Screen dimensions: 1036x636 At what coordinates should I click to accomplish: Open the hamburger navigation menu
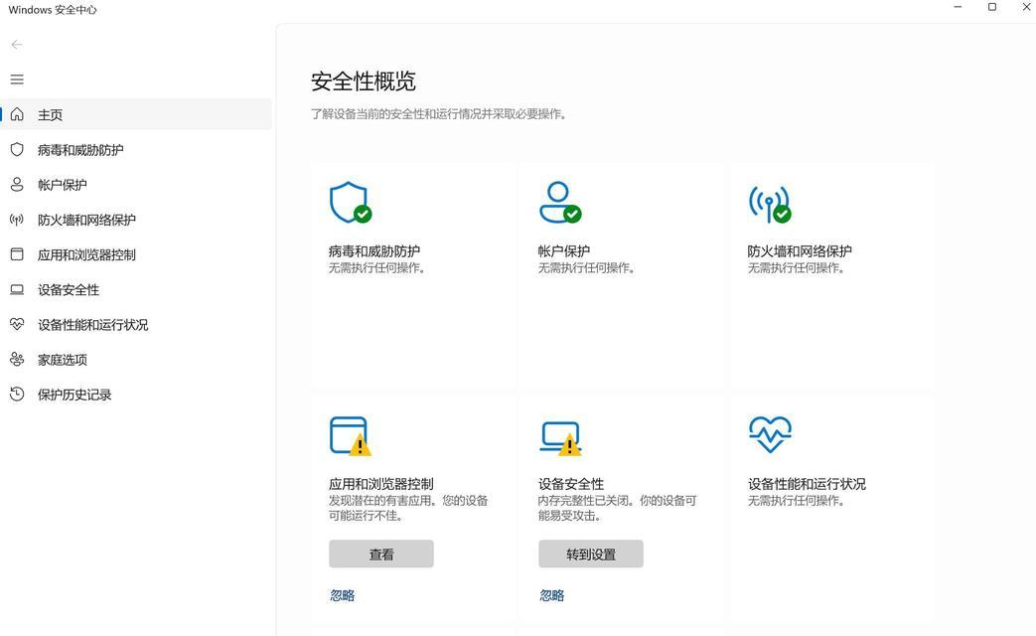17,79
